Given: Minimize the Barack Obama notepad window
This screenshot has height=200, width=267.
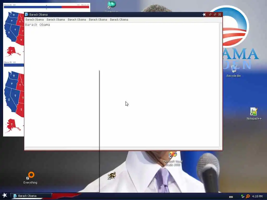Looking at the screenshot, I should tap(210, 15).
